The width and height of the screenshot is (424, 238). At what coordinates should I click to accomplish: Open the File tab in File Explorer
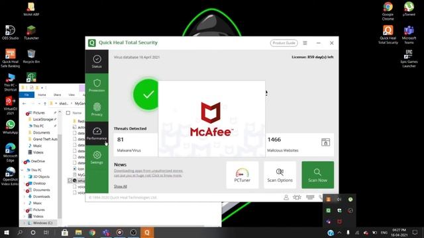tap(26, 95)
